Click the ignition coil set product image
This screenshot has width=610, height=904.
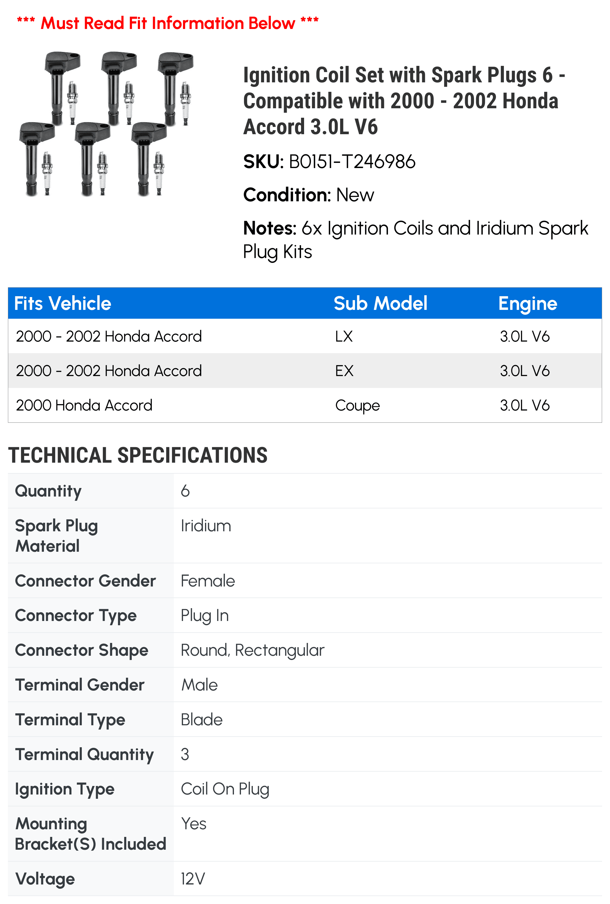pos(106,124)
